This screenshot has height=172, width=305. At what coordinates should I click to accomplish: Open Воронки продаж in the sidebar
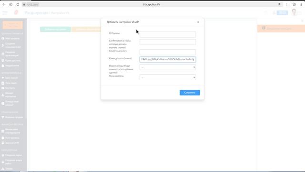click(14, 117)
